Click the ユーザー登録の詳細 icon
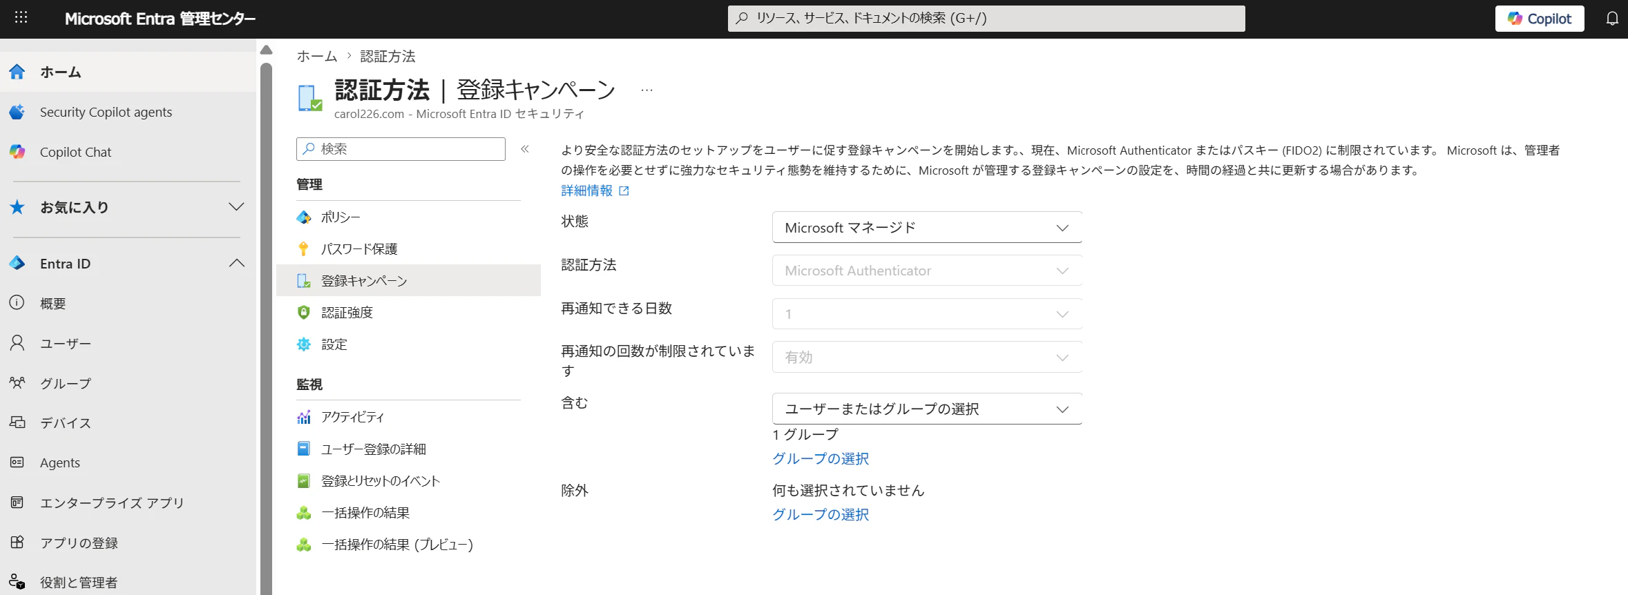This screenshot has height=595, width=1628. [x=304, y=449]
